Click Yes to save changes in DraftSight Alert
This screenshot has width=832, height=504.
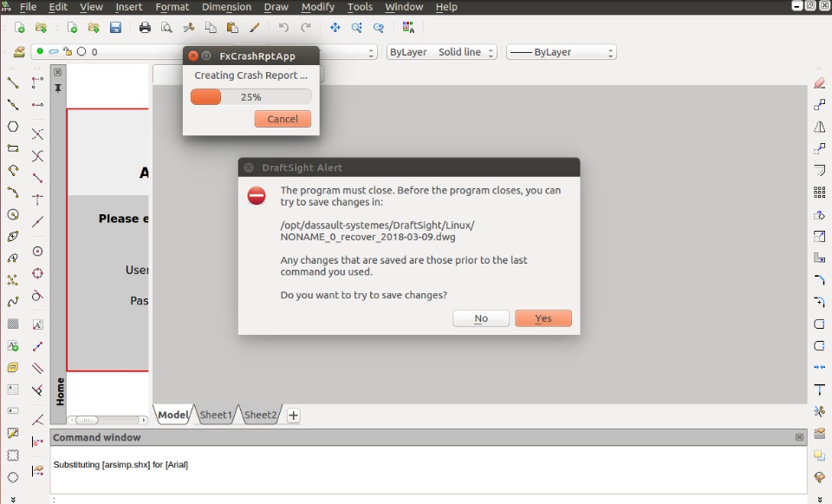click(x=543, y=318)
